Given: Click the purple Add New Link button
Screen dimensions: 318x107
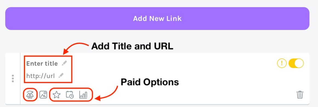Looking at the screenshot, I should click(x=157, y=18).
